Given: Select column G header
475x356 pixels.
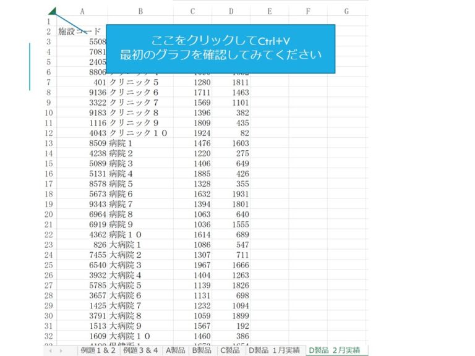Looking at the screenshot, I should (x=346, y=12).
